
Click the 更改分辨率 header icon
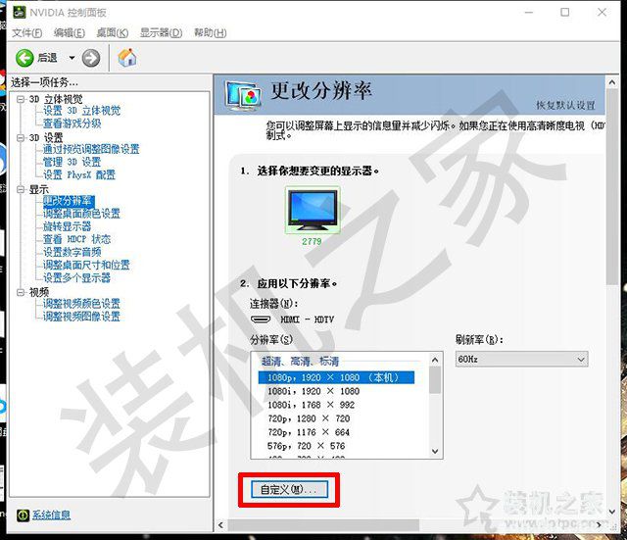point(243,95)
